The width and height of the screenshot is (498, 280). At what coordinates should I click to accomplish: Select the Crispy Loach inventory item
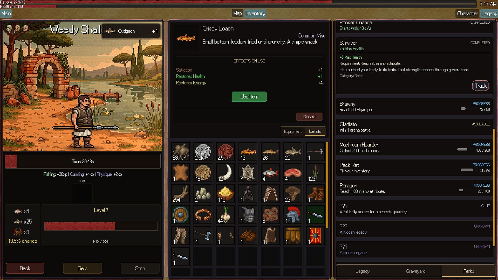click(x=248, y=152)
